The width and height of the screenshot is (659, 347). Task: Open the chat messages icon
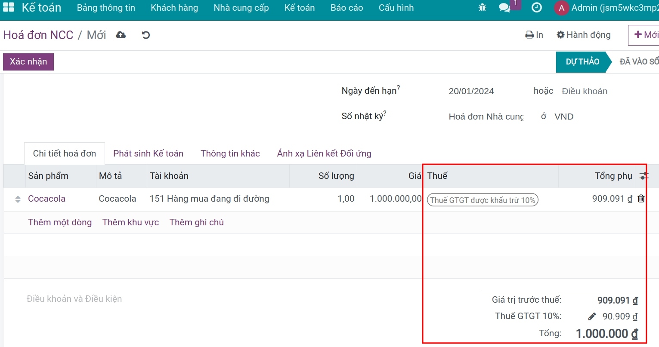click(504, 8)
